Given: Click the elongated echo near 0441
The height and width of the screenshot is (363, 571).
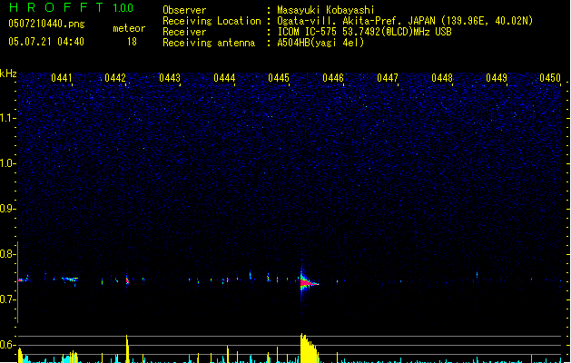Looking at the screenshot, I should pyautogui.click(x=70, y=280).
